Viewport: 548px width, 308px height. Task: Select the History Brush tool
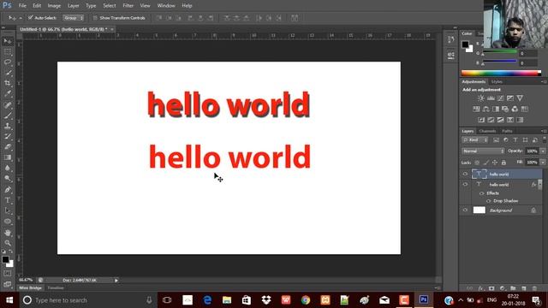(x=8, y=136)
